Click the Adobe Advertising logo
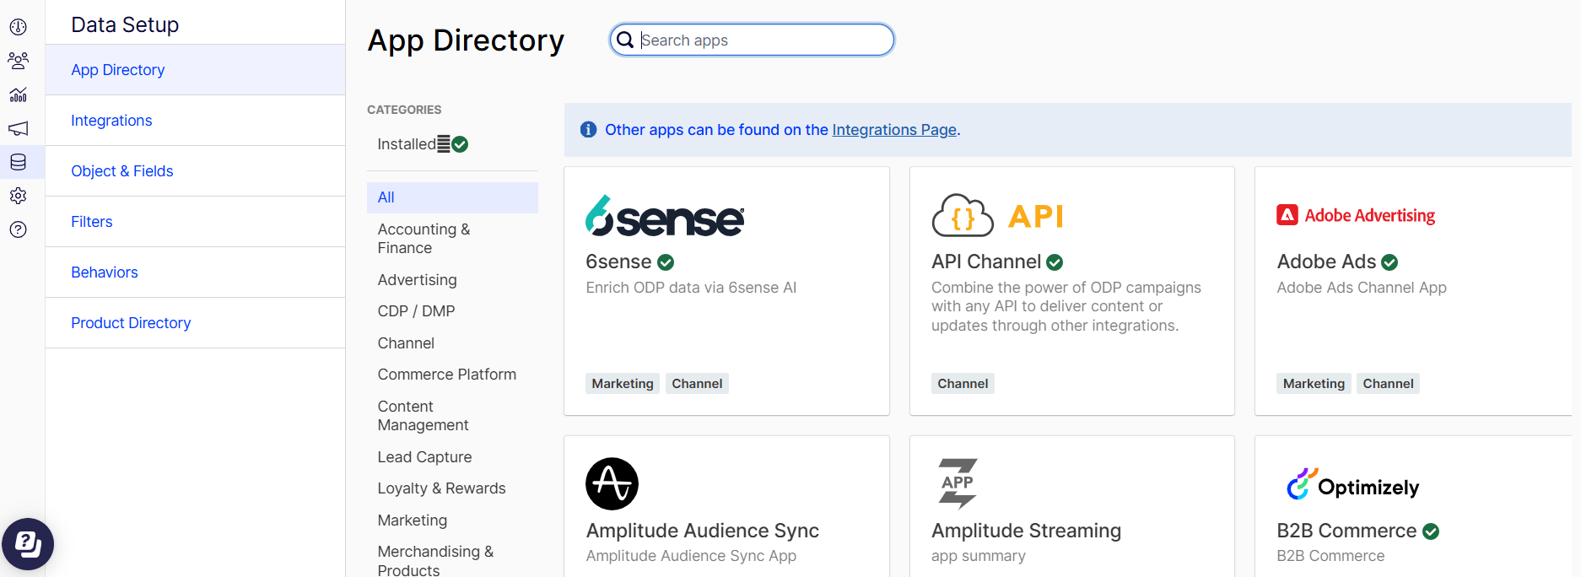 [1356, 215]
